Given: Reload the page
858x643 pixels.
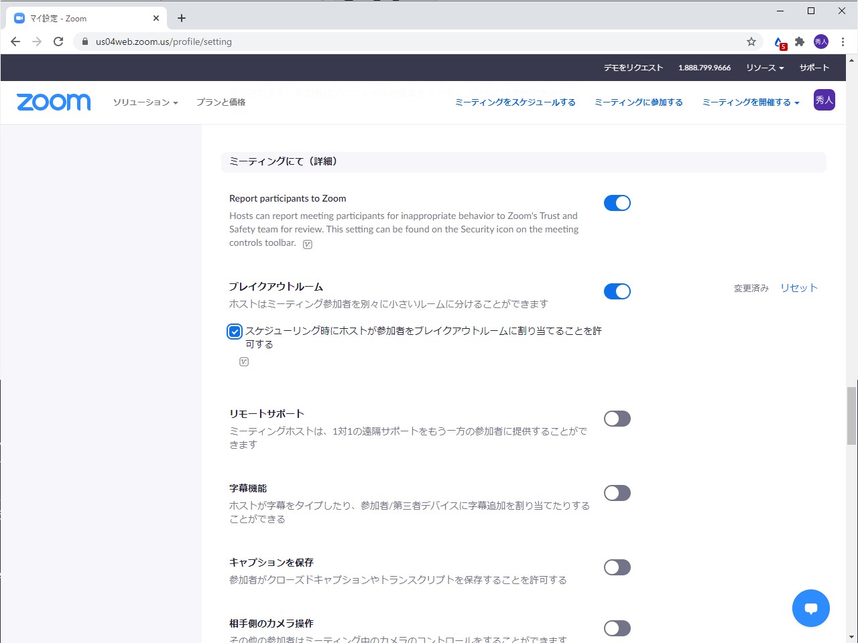Looking at the screenshot, I should pyautogui.click(x=58, y=41).
